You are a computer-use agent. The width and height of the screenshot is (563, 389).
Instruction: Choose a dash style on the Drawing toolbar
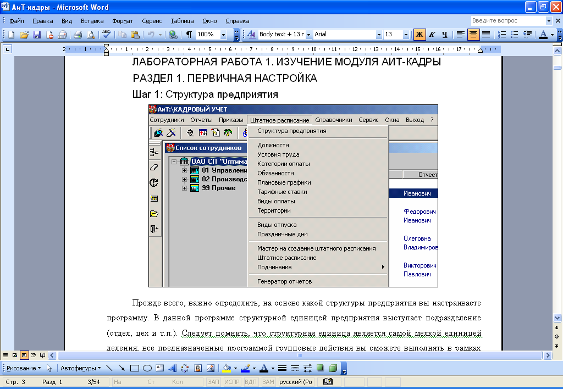295,368
